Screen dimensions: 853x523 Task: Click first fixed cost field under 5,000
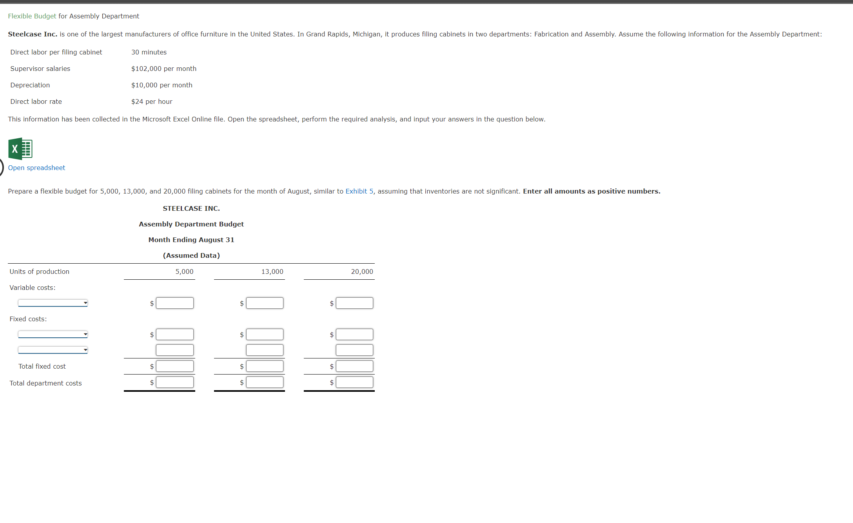click(x=175, y=334)
